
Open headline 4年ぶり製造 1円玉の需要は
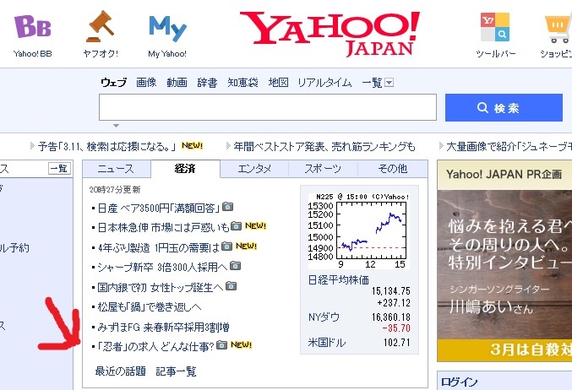[159, 248]
